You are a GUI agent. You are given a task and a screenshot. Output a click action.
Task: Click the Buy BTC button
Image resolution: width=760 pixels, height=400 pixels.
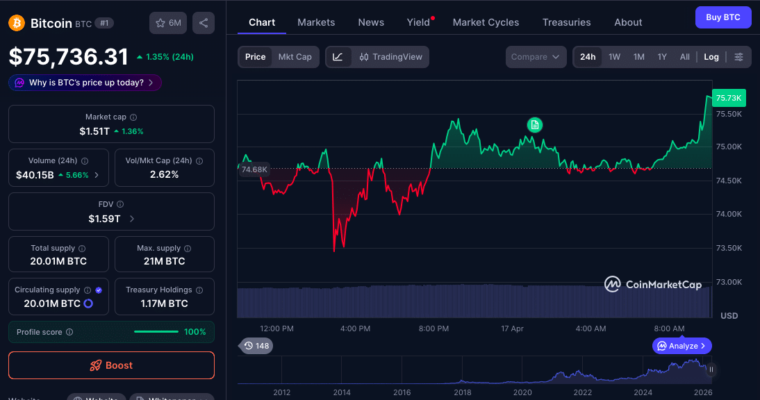[722, 17]
